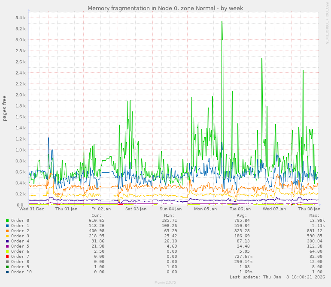
Task: Click the Order 10 navy legend swatch
Action: coord(7,272)
